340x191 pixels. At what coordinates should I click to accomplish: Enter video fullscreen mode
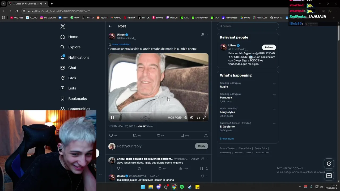[205, 118]
